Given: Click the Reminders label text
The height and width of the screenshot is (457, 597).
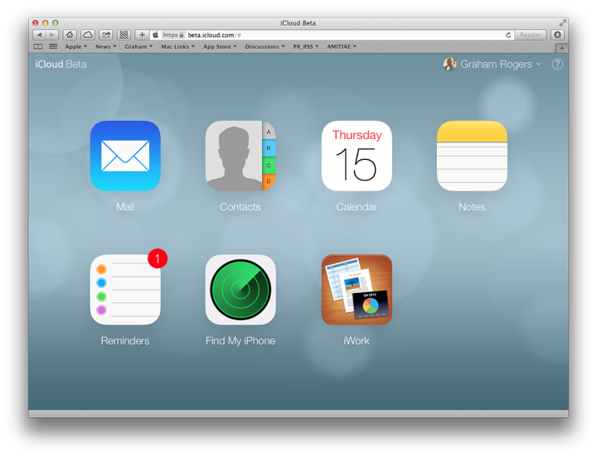Looking at the screenshot, I should pyautogui.click(x=125, y=340).
